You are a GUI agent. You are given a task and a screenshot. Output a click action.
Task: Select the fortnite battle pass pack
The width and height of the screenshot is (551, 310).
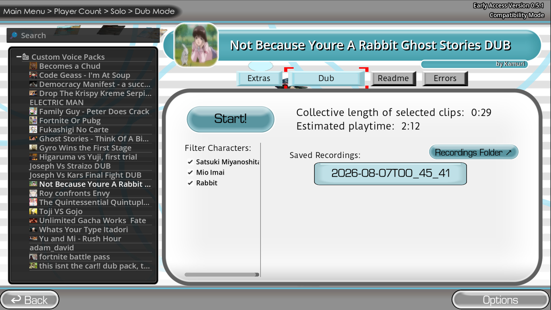point(90,257)
